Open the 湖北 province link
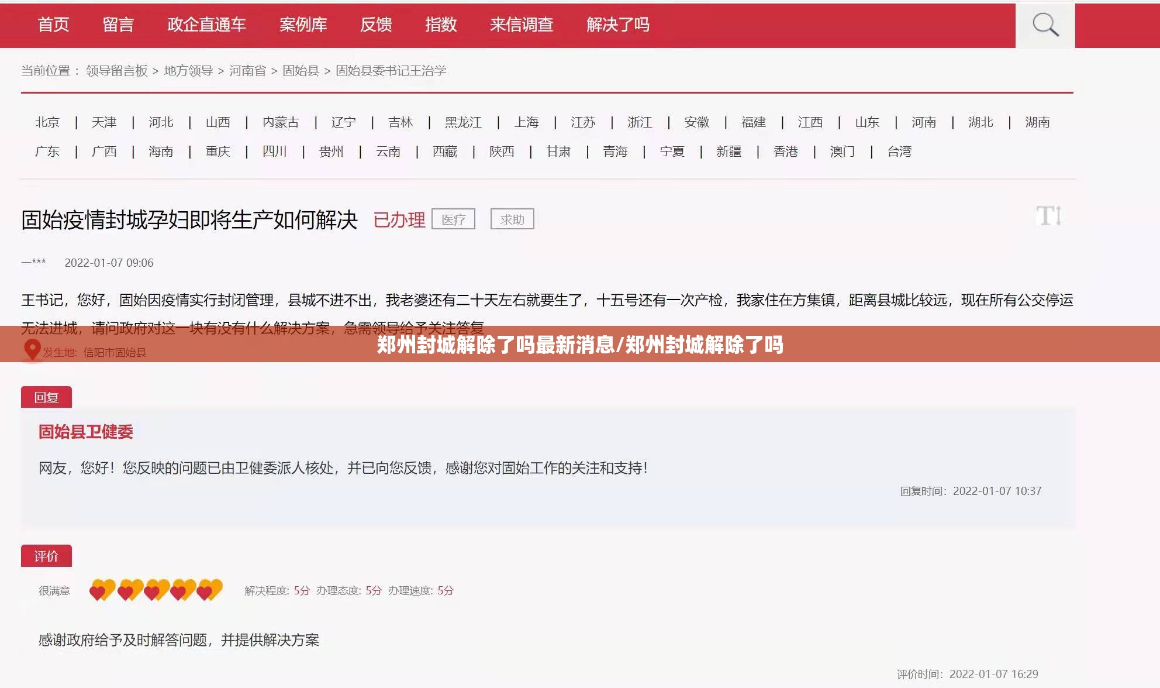Image resolution: width=1160 pixels, height=688 pixels. pos(981,122)
